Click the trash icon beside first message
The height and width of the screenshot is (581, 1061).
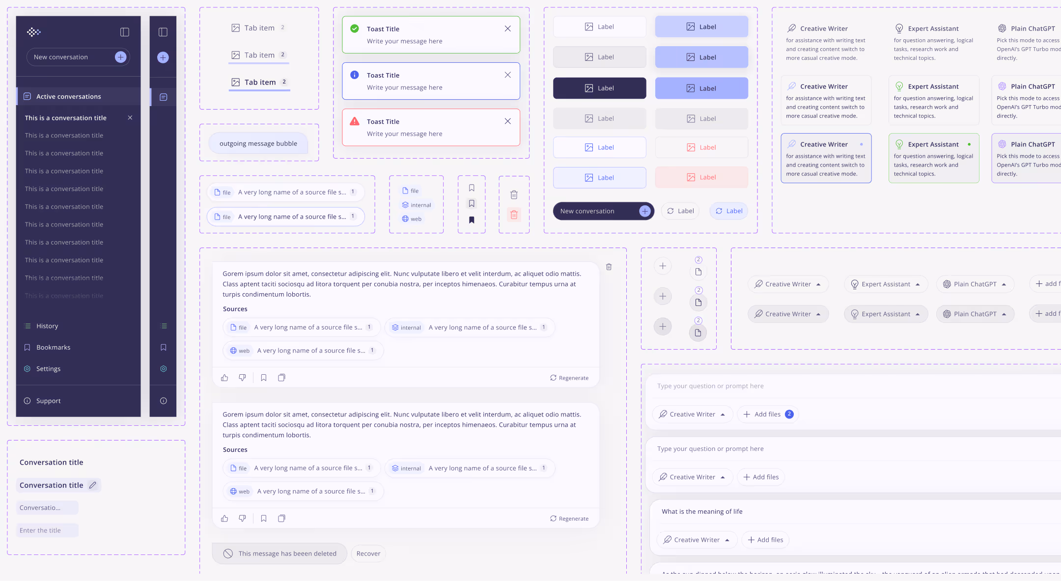tap(609, 267)
